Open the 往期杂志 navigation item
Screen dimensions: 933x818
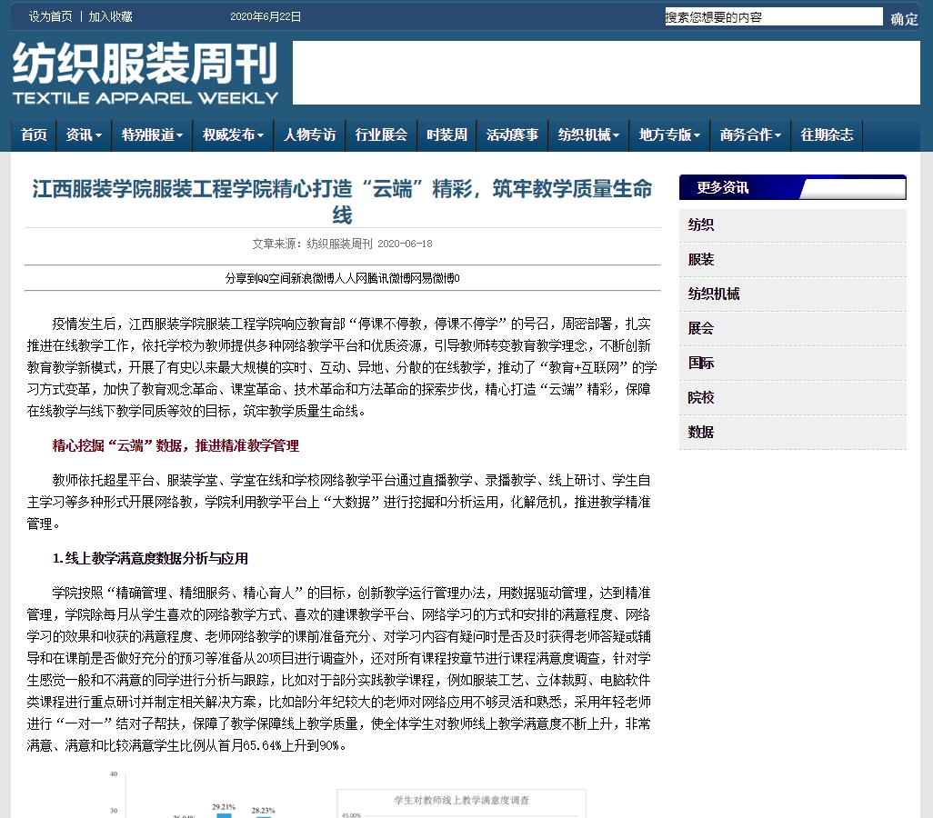tap(827, 135)
